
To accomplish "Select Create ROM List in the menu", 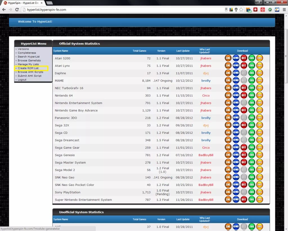I will click(x=28, y=68).
